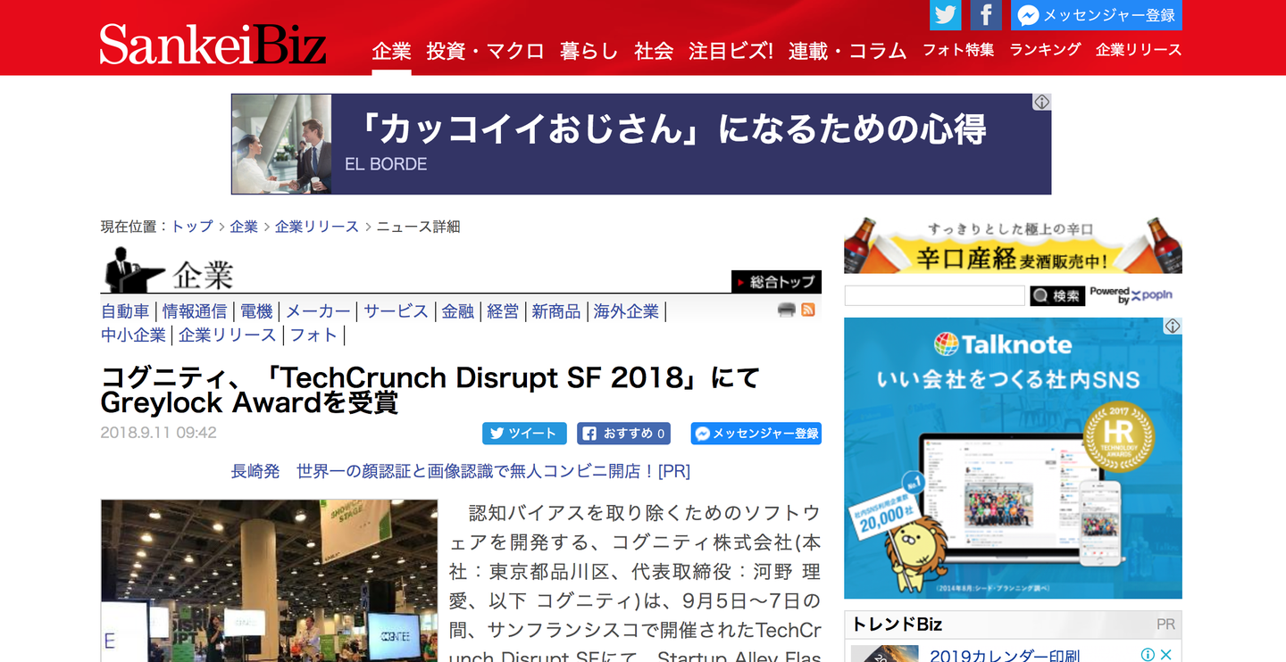Click the トレンドBiz section heading
1286x662 pixels.
click(x=897, y=624)
